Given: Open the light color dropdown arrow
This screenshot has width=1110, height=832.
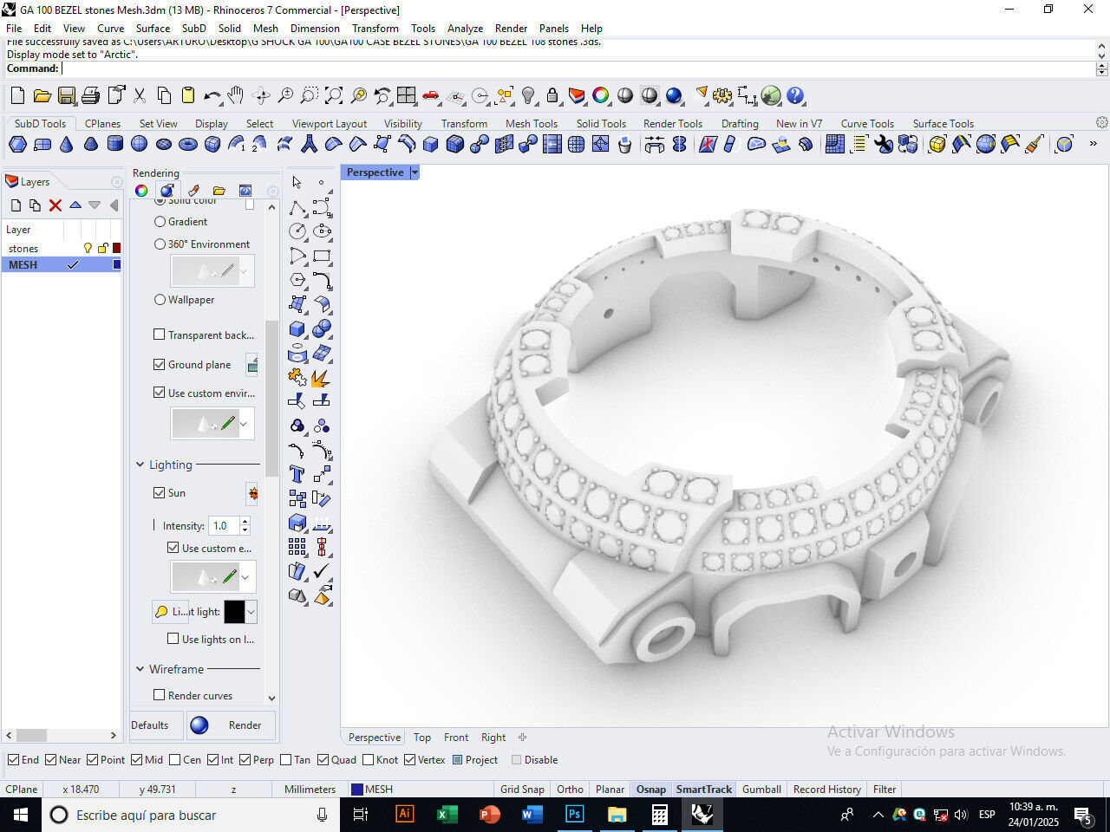Looking at the screenshot, I should (x=251, y=612).
